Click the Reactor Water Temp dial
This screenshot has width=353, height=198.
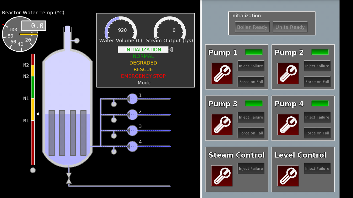coord(20,34)
